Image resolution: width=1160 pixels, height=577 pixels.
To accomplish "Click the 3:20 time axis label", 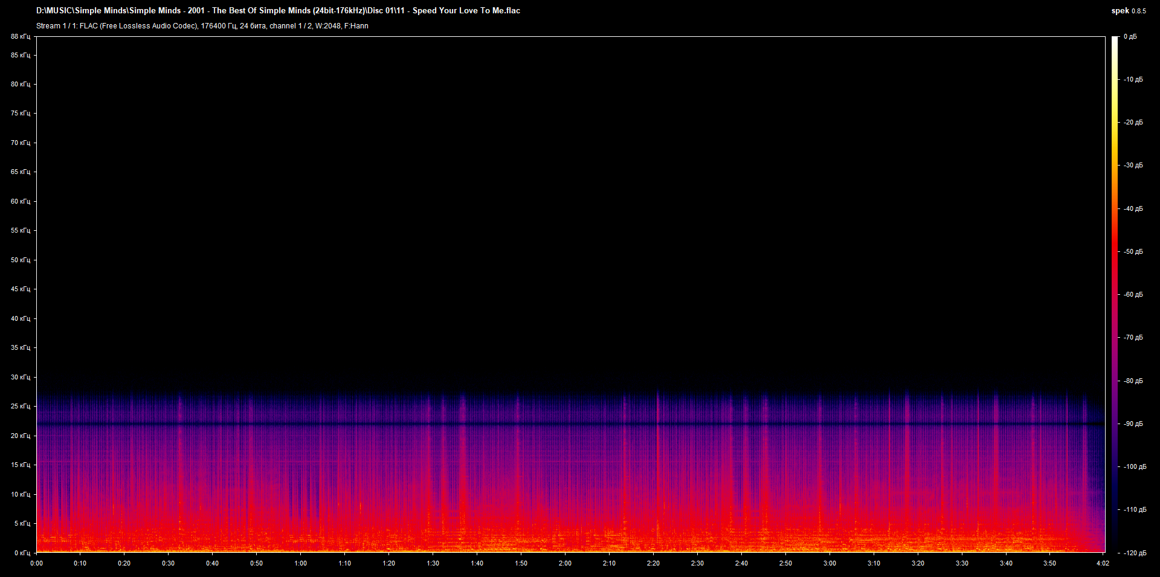I will [x=918, y=563].
